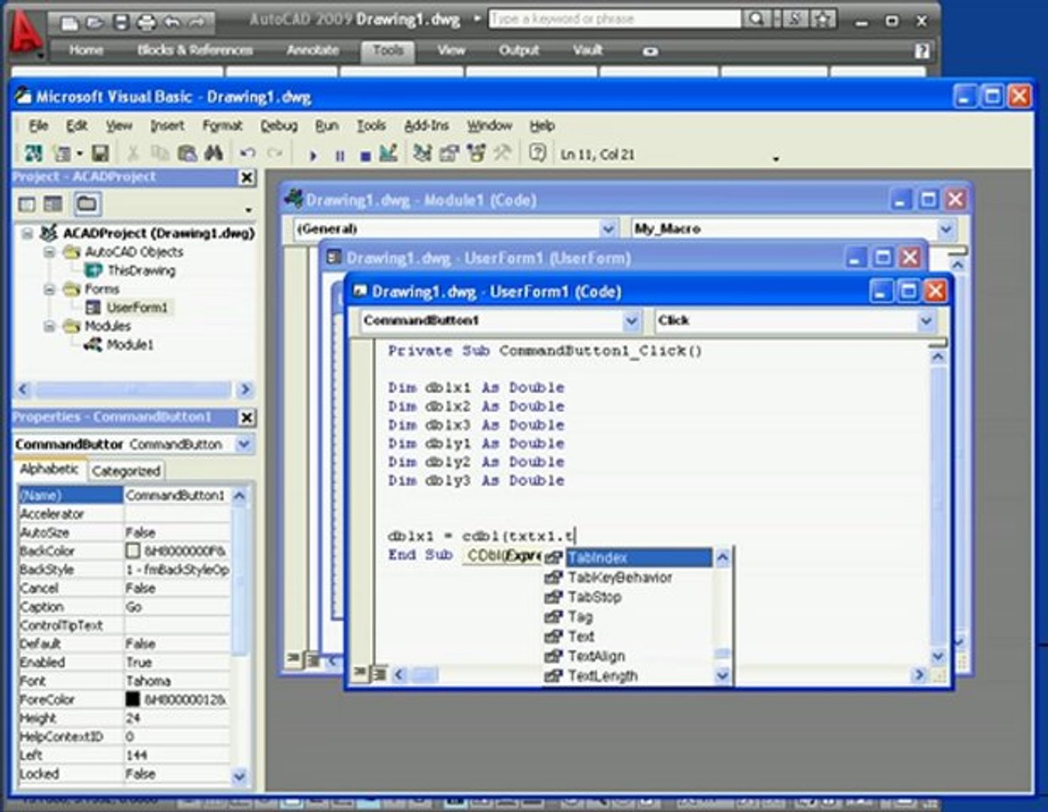Image resolution: width=1048 pixels, height=812 pixels.
Task: Collapse the ACADProject root tree node
Action: [x=27, y=233]
